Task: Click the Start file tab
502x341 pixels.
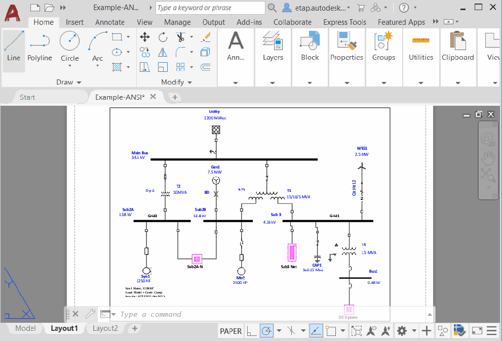Action: 27,97
